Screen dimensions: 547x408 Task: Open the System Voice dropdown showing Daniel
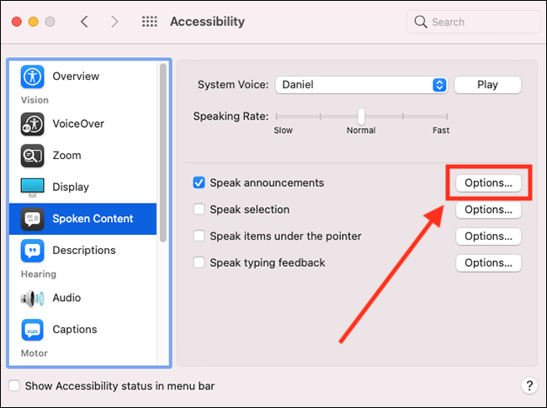pos(361,85)
